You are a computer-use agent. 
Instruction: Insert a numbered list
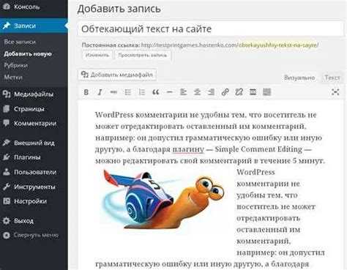142,92
